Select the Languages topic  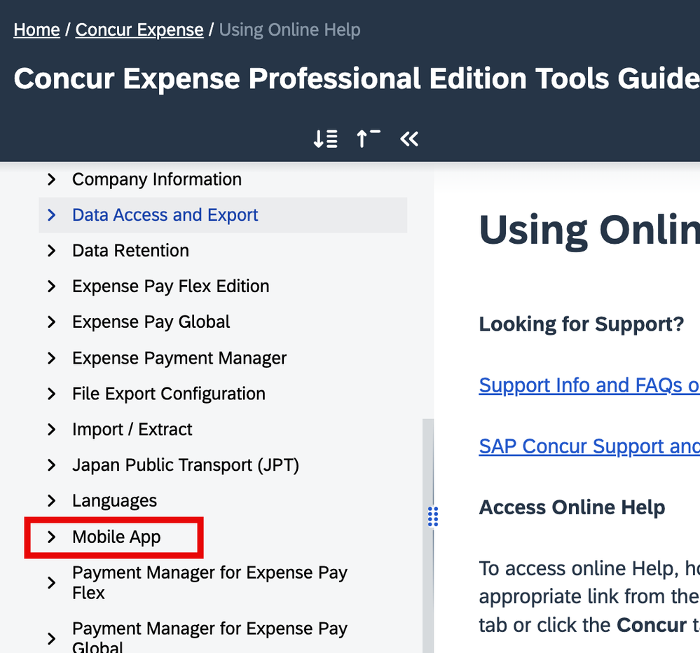115,501
